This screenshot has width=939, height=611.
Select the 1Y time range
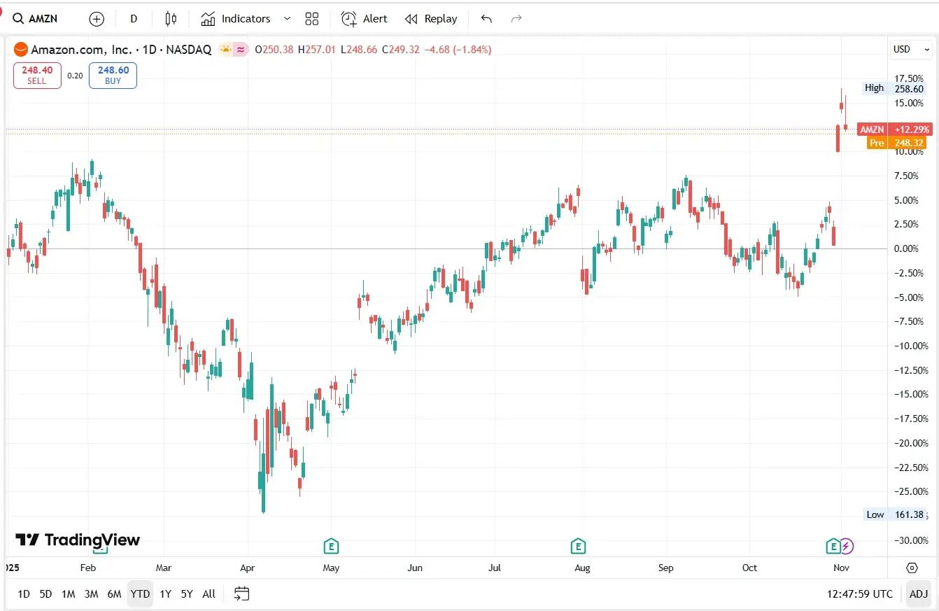click(165, 594)
